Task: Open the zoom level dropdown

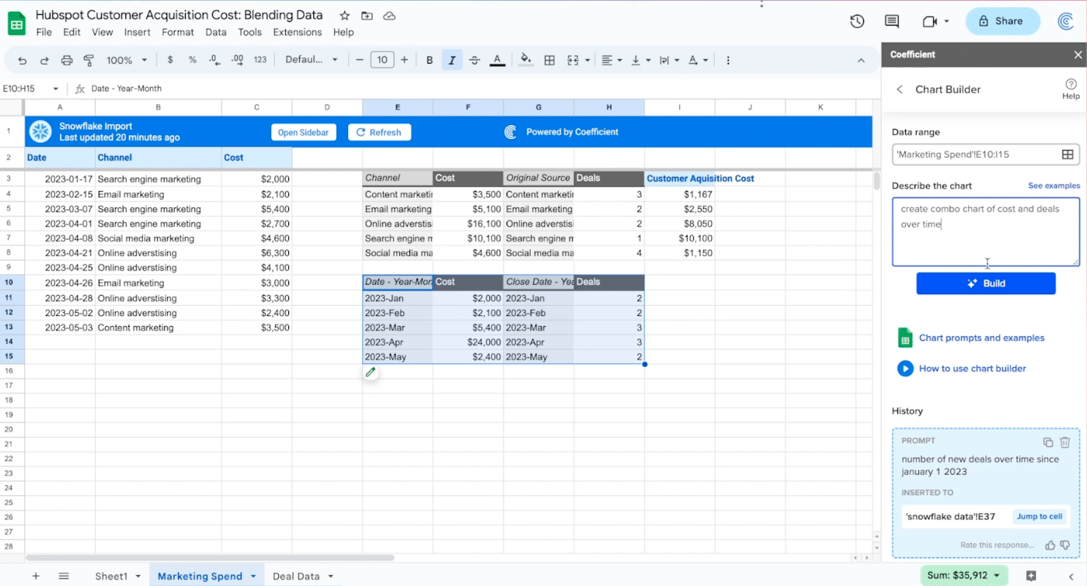Action: [x=127, y=60]
